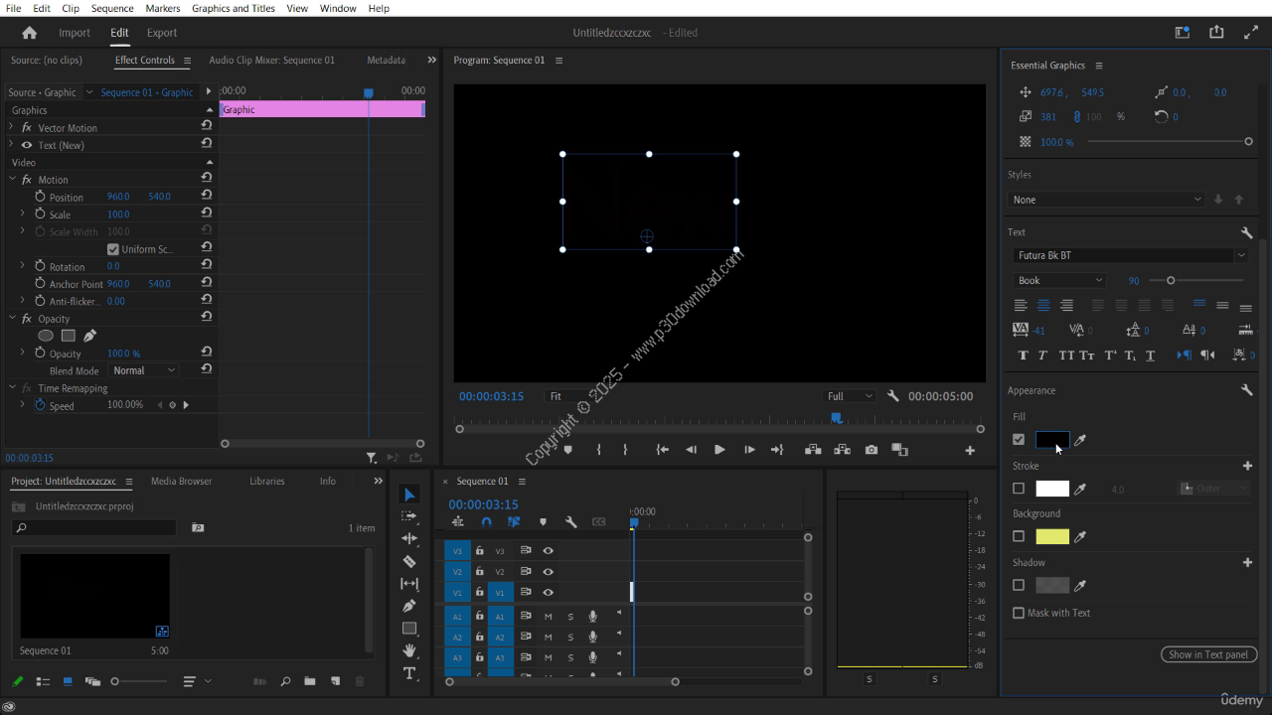The height and width of the screenshot is (715, 1272).
Task: Select the Pen tool in toolbar
Action: click(x=409, y=606)
